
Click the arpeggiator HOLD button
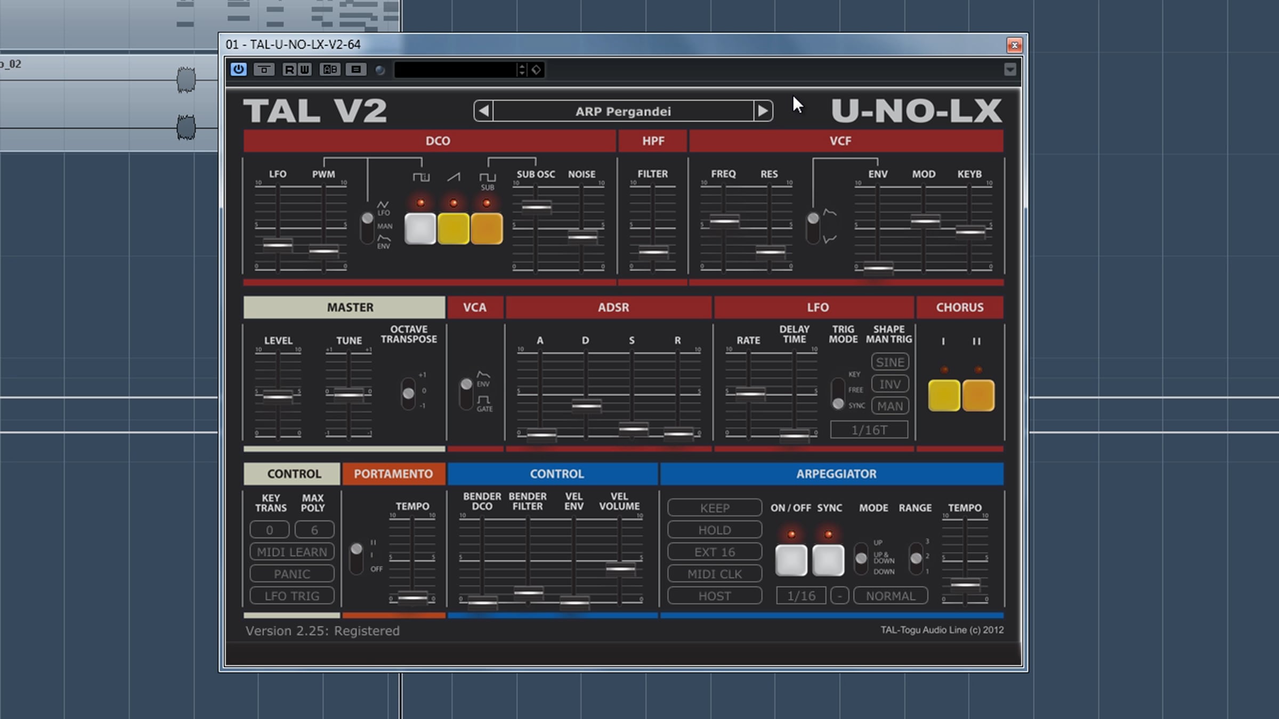pos(715,530)
